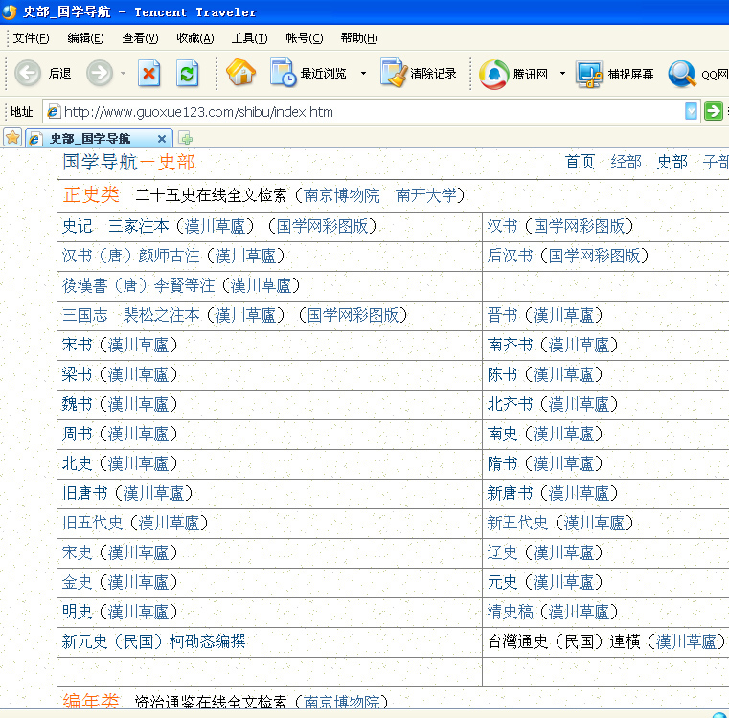The width and height of the screenshot is (729, 718).
Task: Click the Back navigation arrow icon
Action: point(28,73)
